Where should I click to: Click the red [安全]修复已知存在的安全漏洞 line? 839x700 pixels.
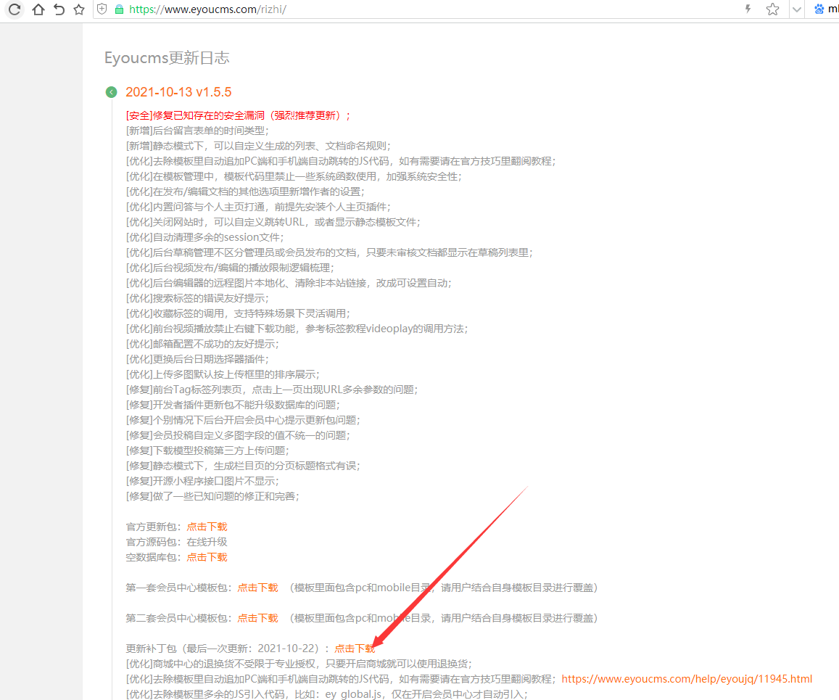tap(238, 115)
